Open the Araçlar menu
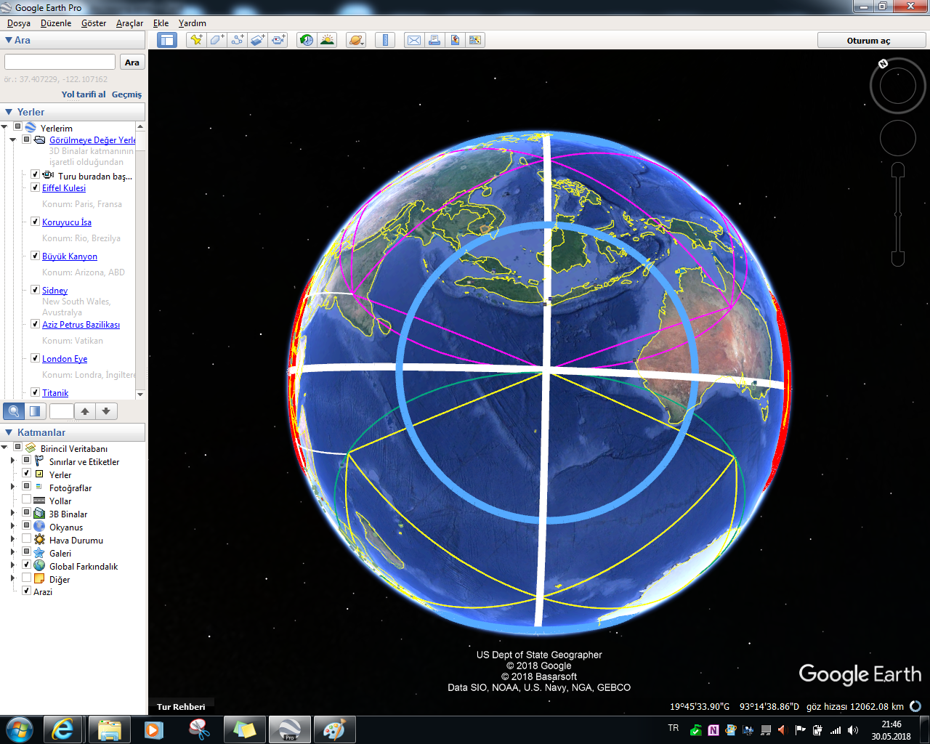 [129, 23]
